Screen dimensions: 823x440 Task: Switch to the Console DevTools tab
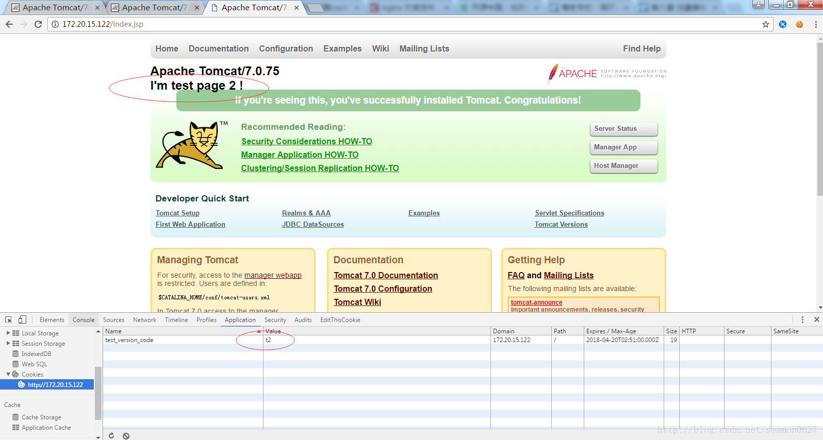84,320
